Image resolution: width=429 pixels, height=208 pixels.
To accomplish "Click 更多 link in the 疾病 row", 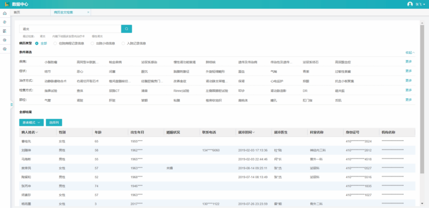I will (x=409, y=62).
